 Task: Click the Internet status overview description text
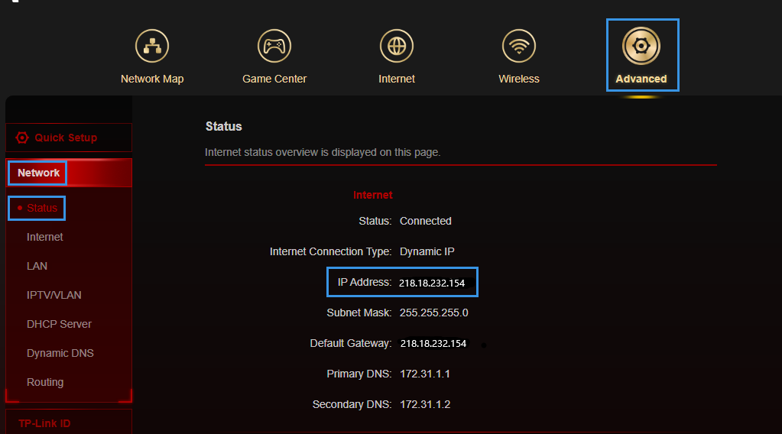tap(323, 153)
